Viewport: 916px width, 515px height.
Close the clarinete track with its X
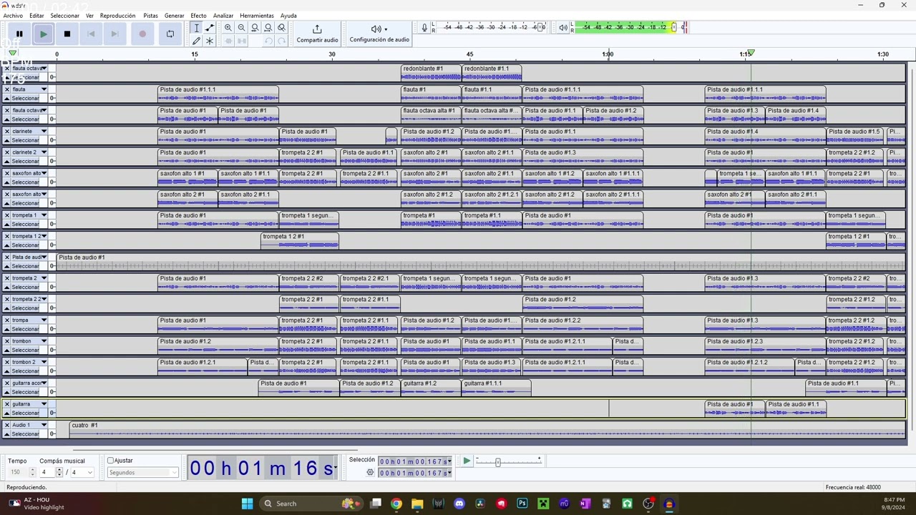(7, 132)
